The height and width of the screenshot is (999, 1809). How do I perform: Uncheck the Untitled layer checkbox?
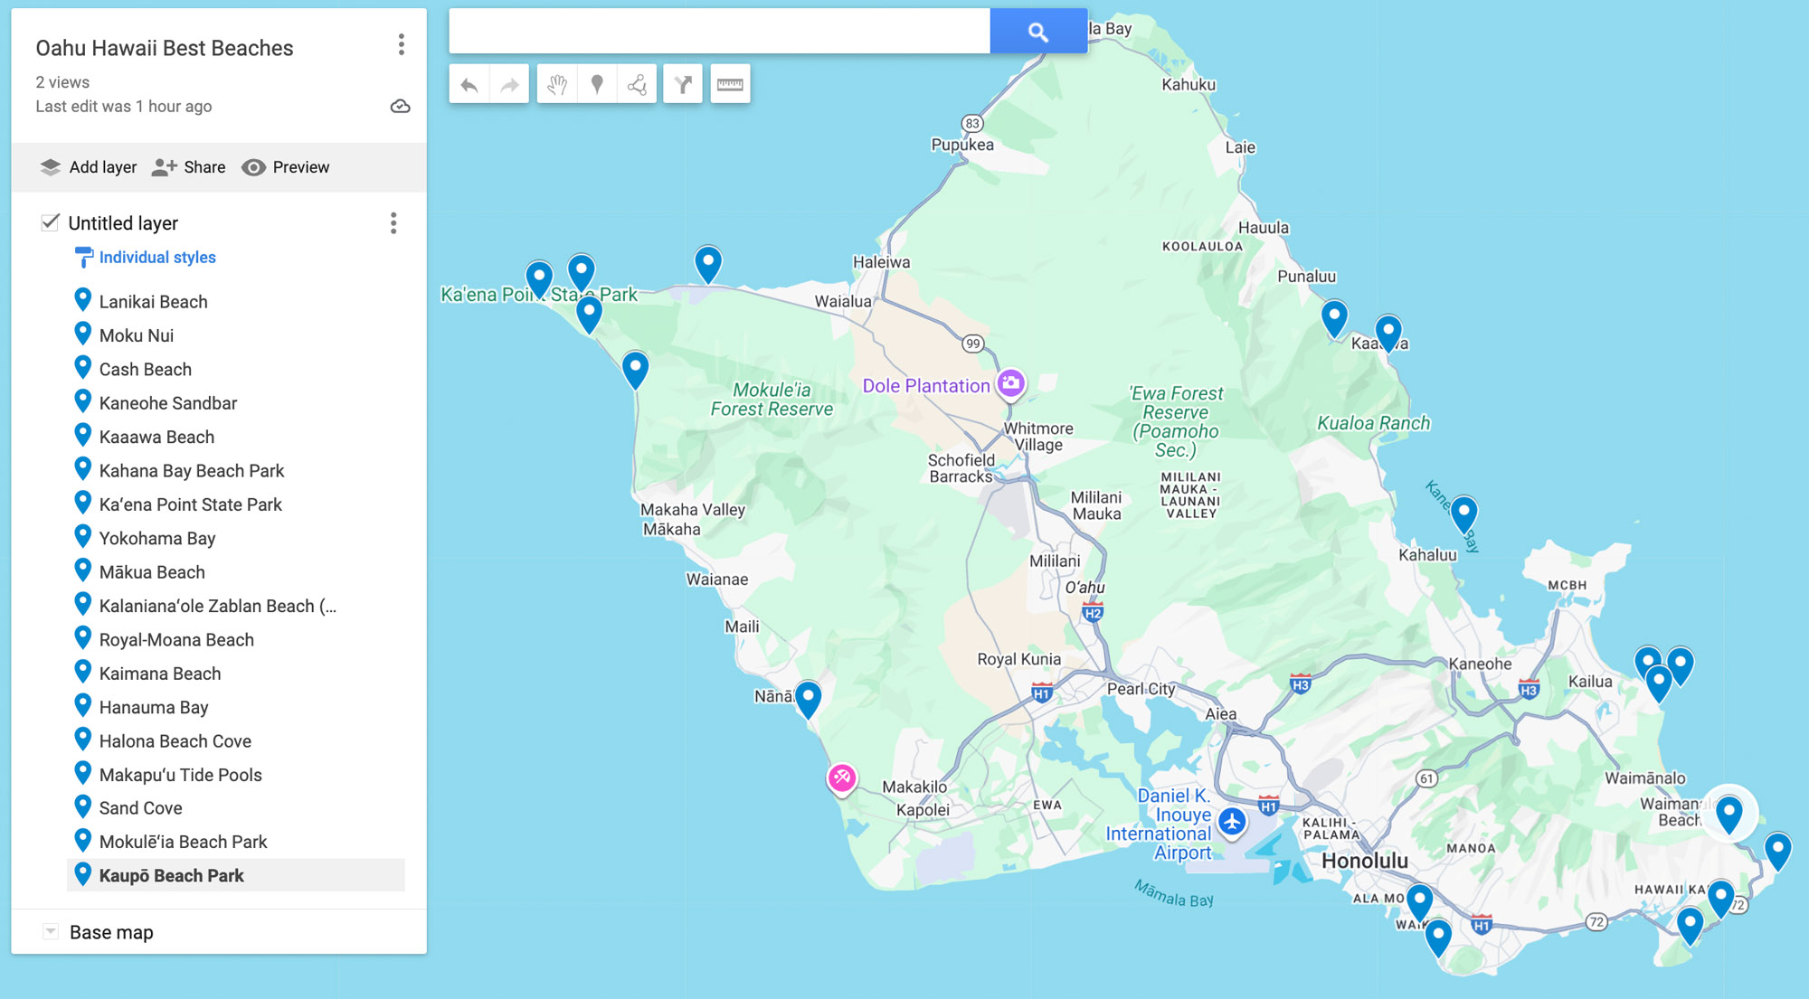51,222
